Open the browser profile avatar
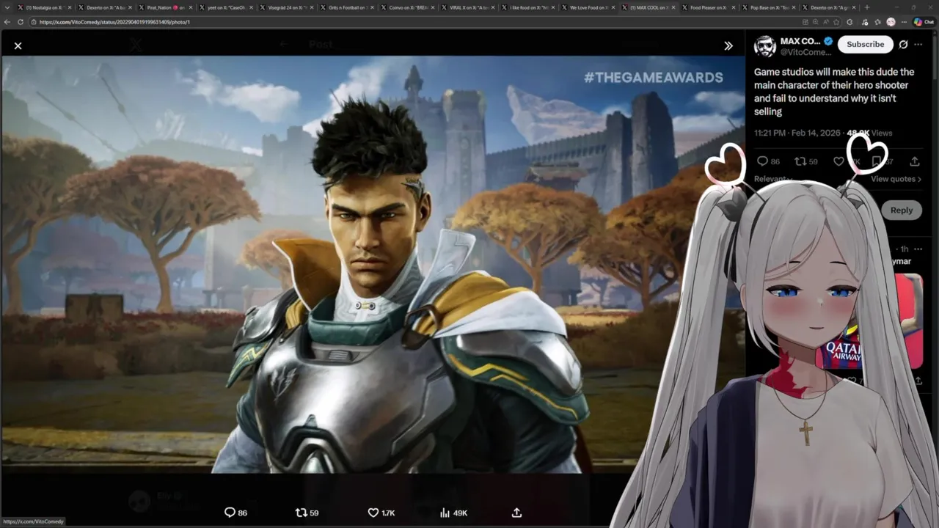 coord(891,22)
